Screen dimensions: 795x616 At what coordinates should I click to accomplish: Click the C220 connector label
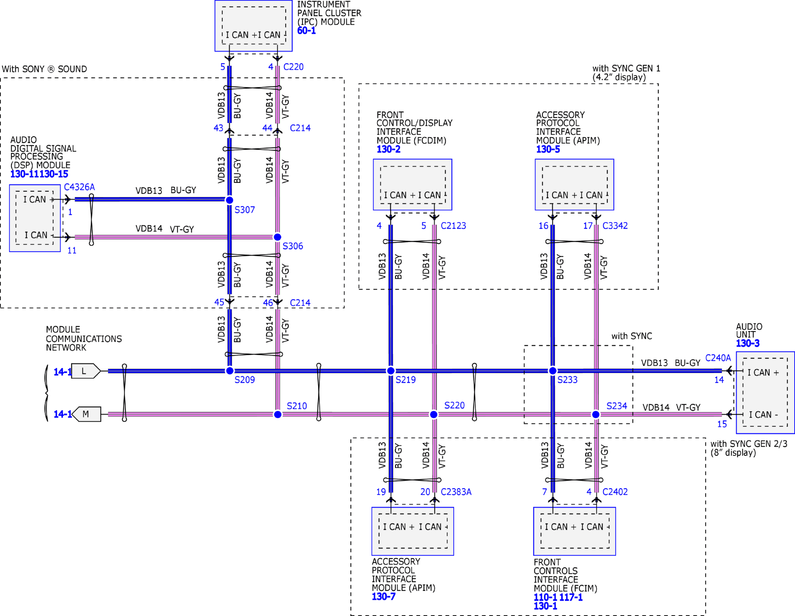(x=293, y=67)
